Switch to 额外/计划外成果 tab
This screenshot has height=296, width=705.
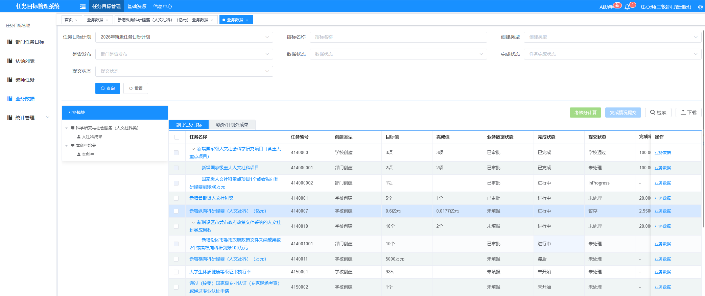[x=232, y=125]
